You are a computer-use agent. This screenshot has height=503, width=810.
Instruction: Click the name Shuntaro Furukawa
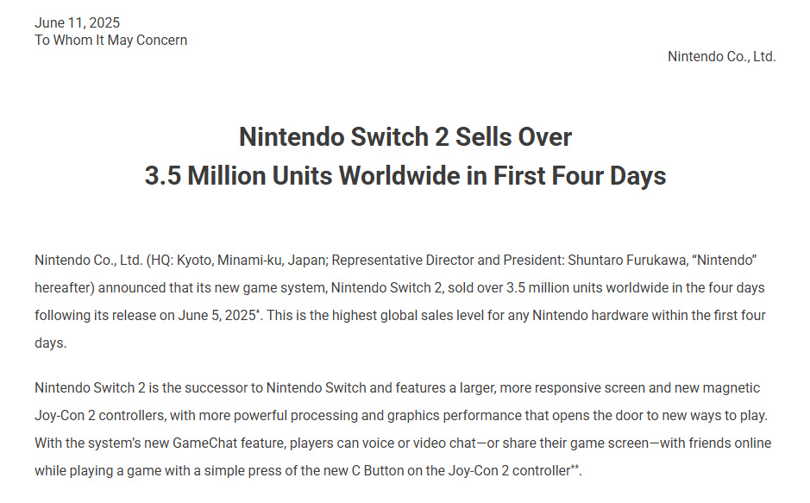(626, 260)
